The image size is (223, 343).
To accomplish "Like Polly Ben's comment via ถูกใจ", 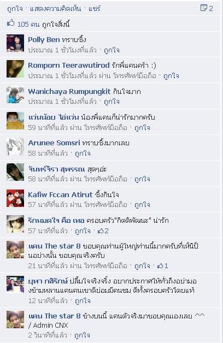I will click(x=111, y=50).
